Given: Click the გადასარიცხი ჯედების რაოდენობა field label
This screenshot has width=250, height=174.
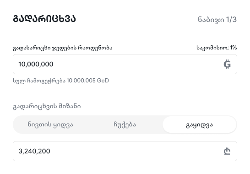Looking at the screenshot, I should [62, 48].
